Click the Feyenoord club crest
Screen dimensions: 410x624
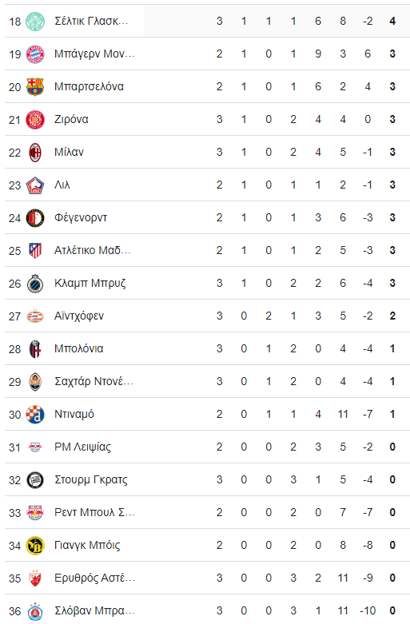click(35, 217)
